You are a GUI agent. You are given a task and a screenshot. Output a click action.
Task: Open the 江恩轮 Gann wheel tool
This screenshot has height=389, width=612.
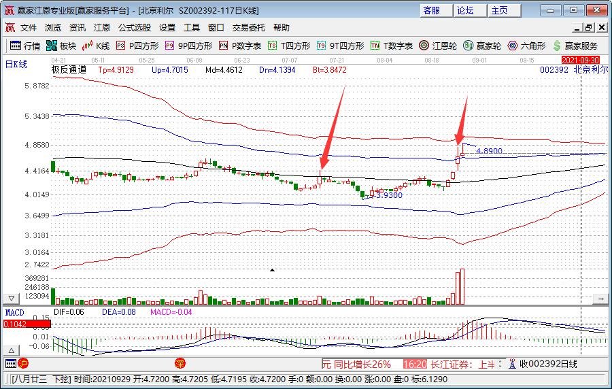click(x=438, y=46)
